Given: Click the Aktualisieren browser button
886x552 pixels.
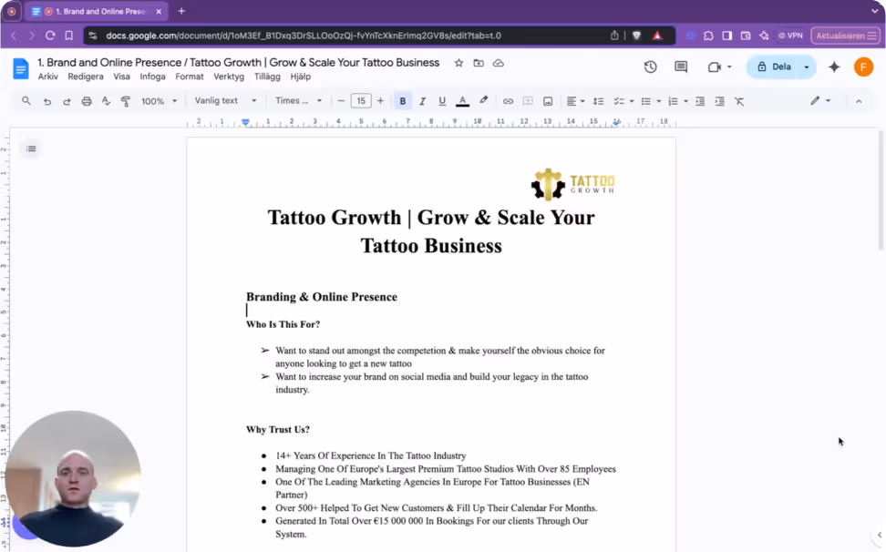Looking at the screenshot, I should [845, 36].
